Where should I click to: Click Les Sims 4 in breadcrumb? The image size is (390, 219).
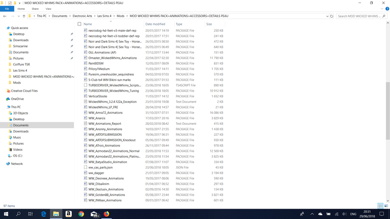[104, 16]
